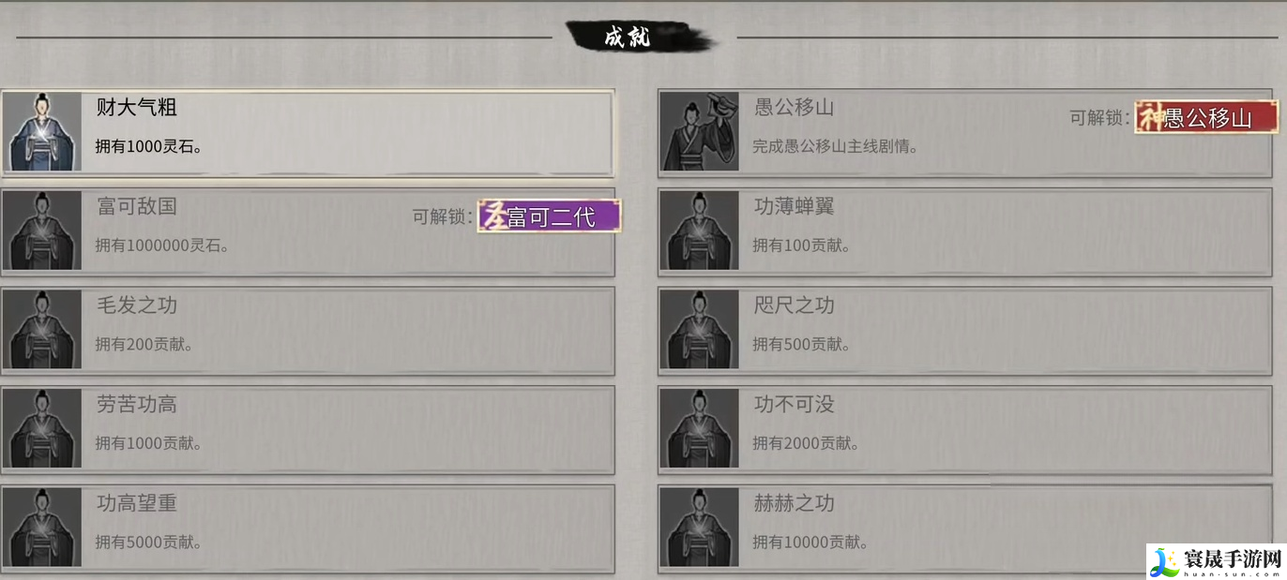This screenshot has height=580, width=1287.
Task: Click the 功高望重 achievement portrait icon
Action: (x=42, y=528)
